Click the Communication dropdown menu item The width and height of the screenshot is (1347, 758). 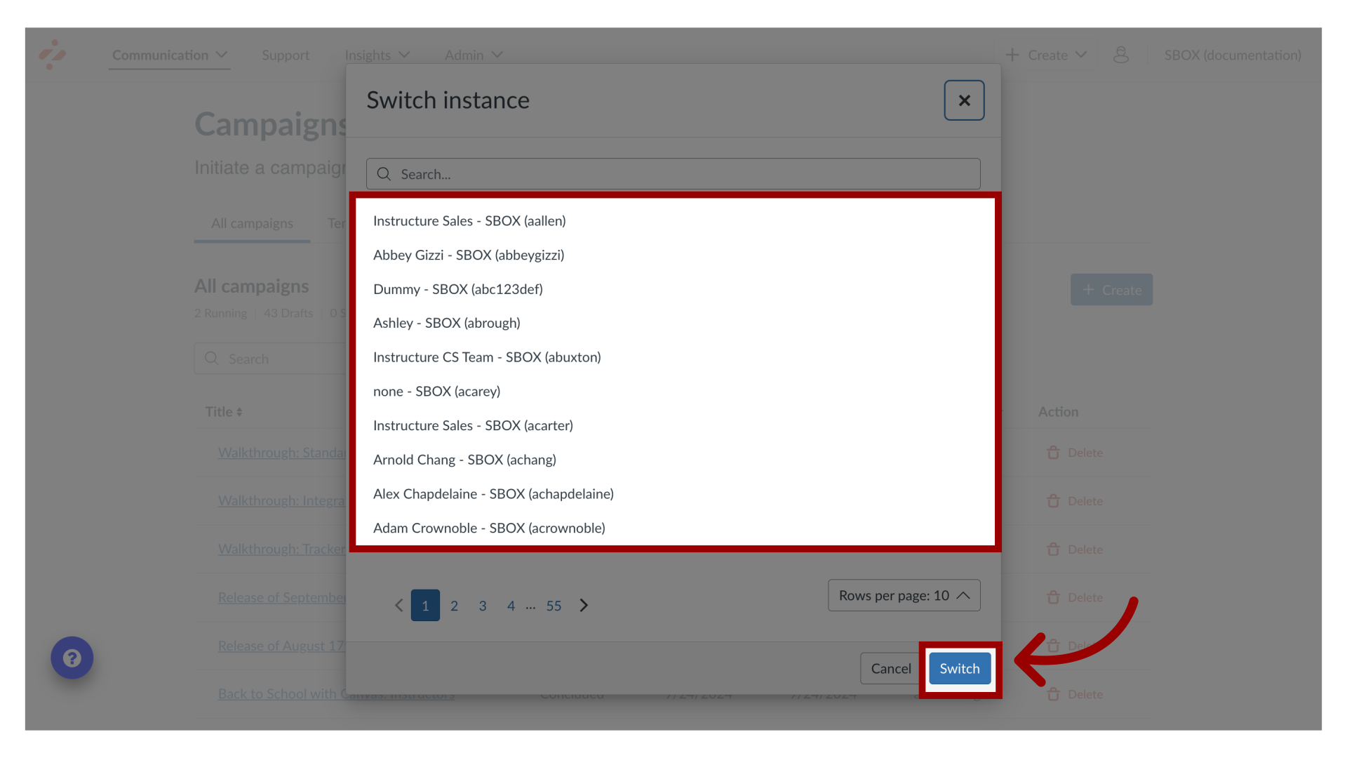tap(169, 53)
